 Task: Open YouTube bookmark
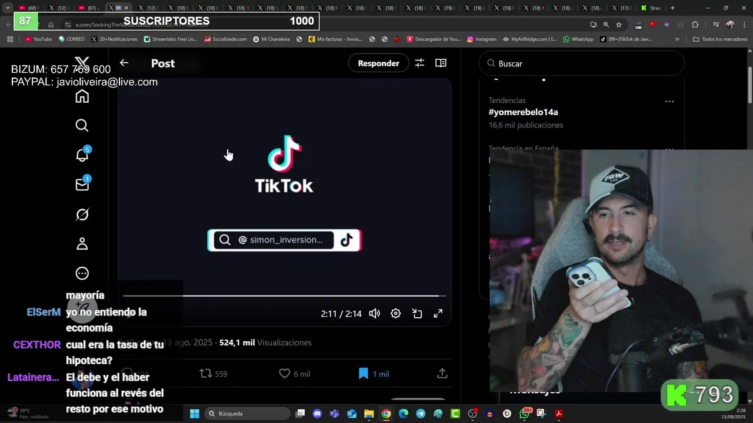coord(38,39)
